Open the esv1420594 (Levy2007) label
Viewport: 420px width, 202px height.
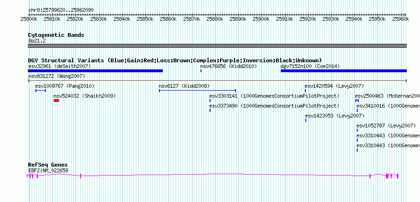[x=334, y=86]
